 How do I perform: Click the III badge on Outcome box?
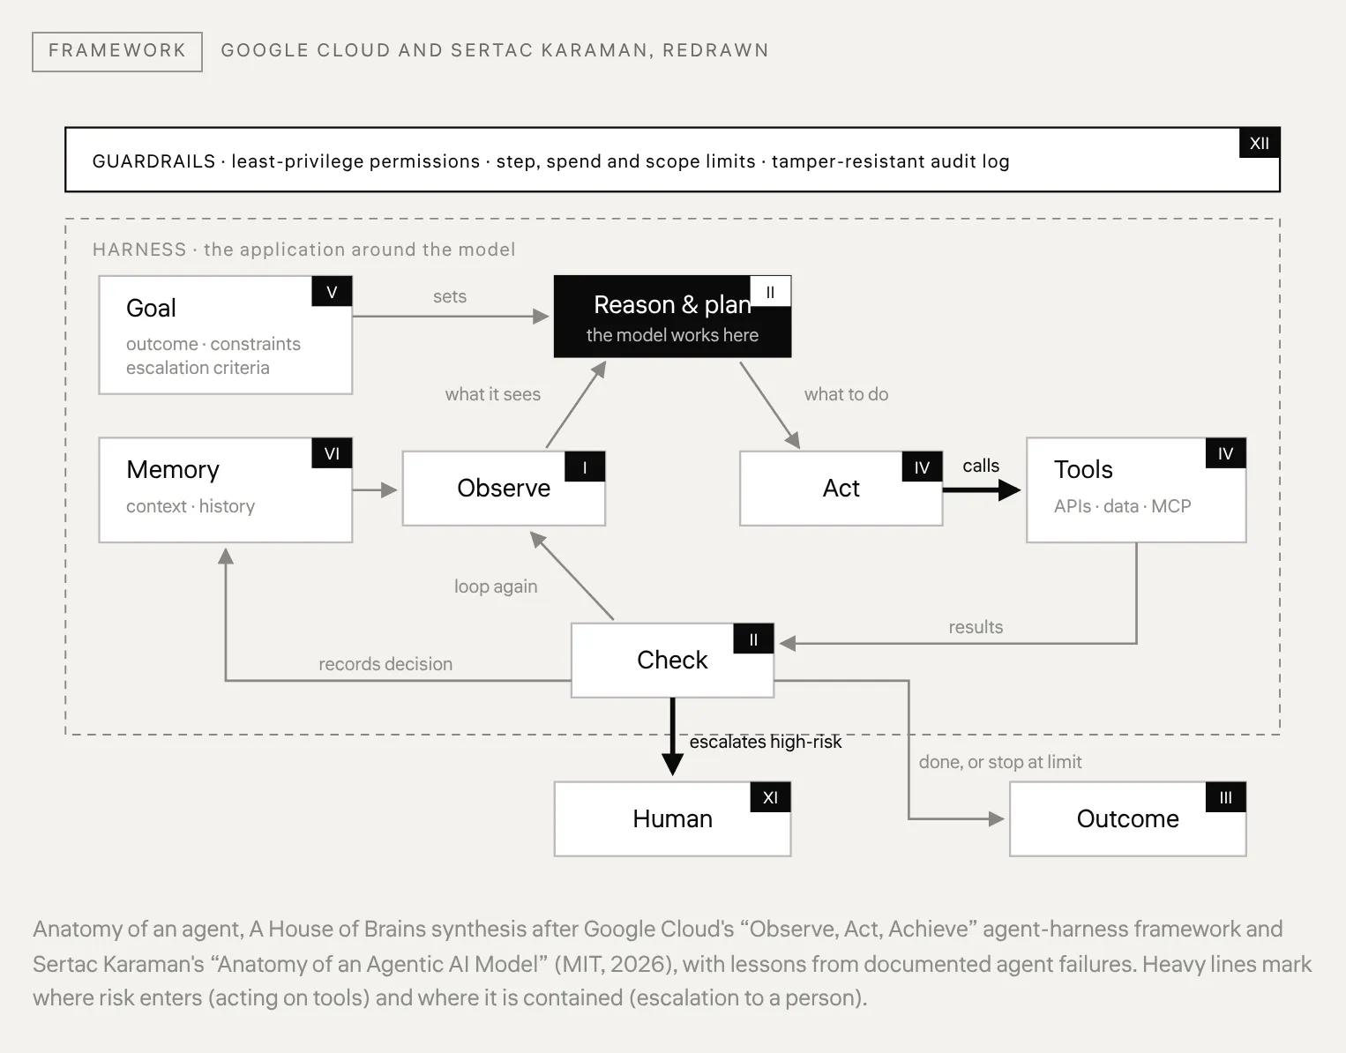pyautogui.click(x=1225, y=797)
